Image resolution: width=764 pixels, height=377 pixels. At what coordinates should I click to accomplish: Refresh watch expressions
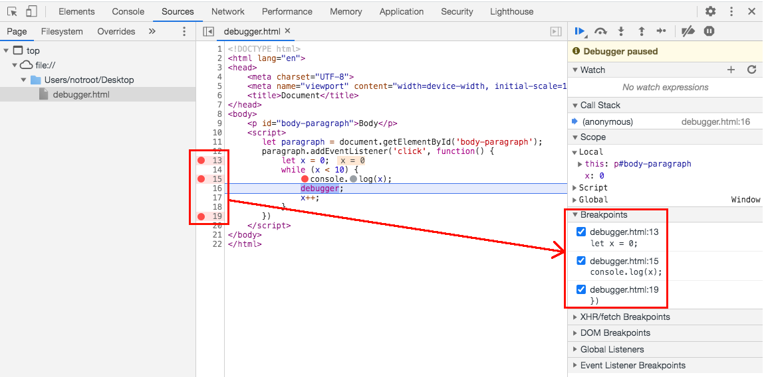pyautogui.click(x=752, y=70)
